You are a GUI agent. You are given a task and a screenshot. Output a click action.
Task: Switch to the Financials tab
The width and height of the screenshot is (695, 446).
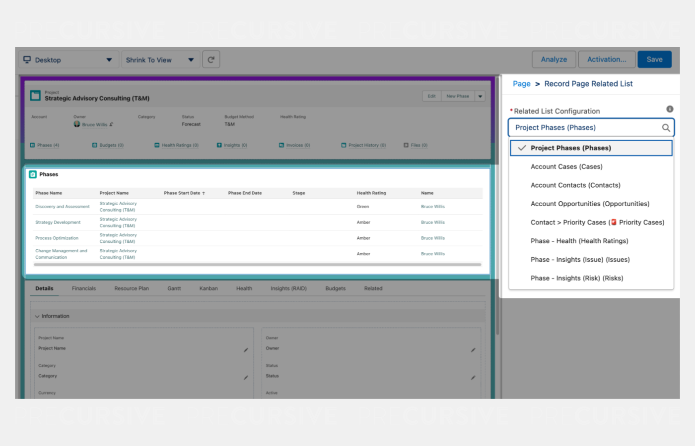click(84, 288)
